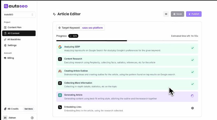The image size is (217, 120).
Task: Click the Perplexity icon for Content Research
Action: click(60, 59)
